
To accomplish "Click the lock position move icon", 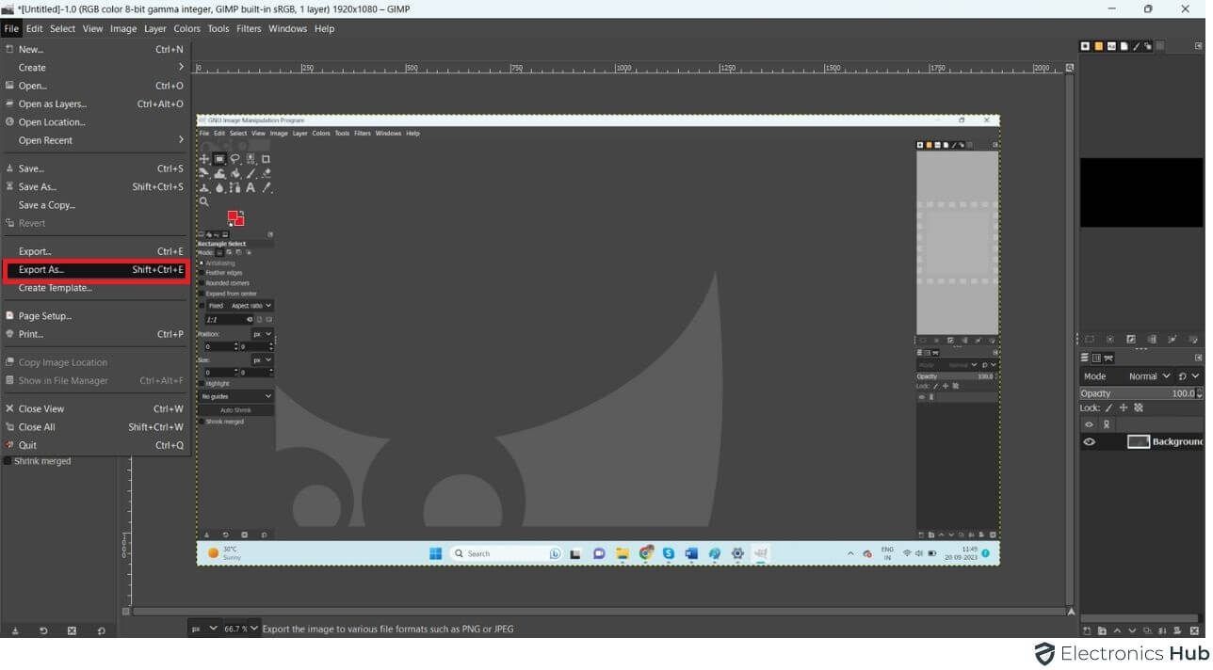I will pos(1123,407).
